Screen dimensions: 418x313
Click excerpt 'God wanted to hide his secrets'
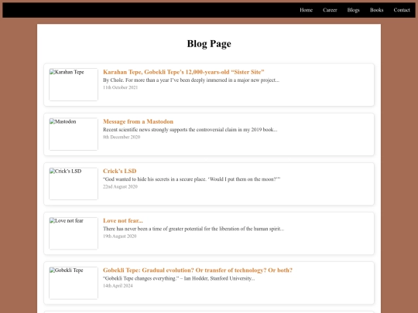tap(191, 179)
